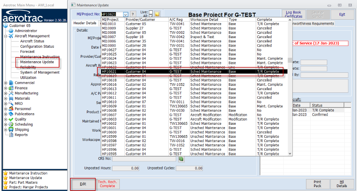Click the dropdown list scroll down arrow

coord(290,154)
